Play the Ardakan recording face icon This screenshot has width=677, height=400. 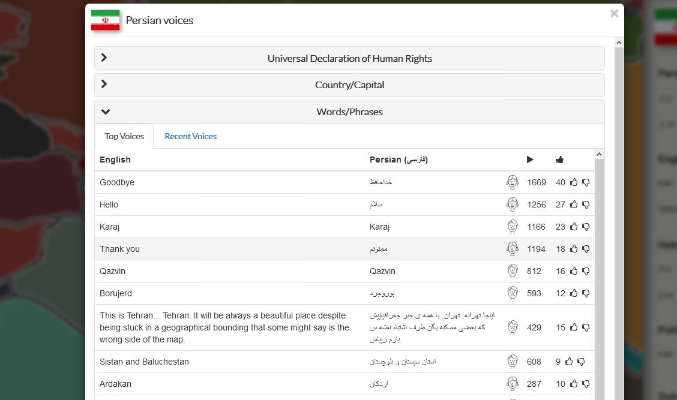point(512,384)
